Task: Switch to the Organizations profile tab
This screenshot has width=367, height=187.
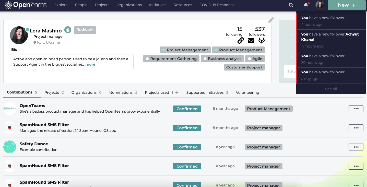Action: 86,92
